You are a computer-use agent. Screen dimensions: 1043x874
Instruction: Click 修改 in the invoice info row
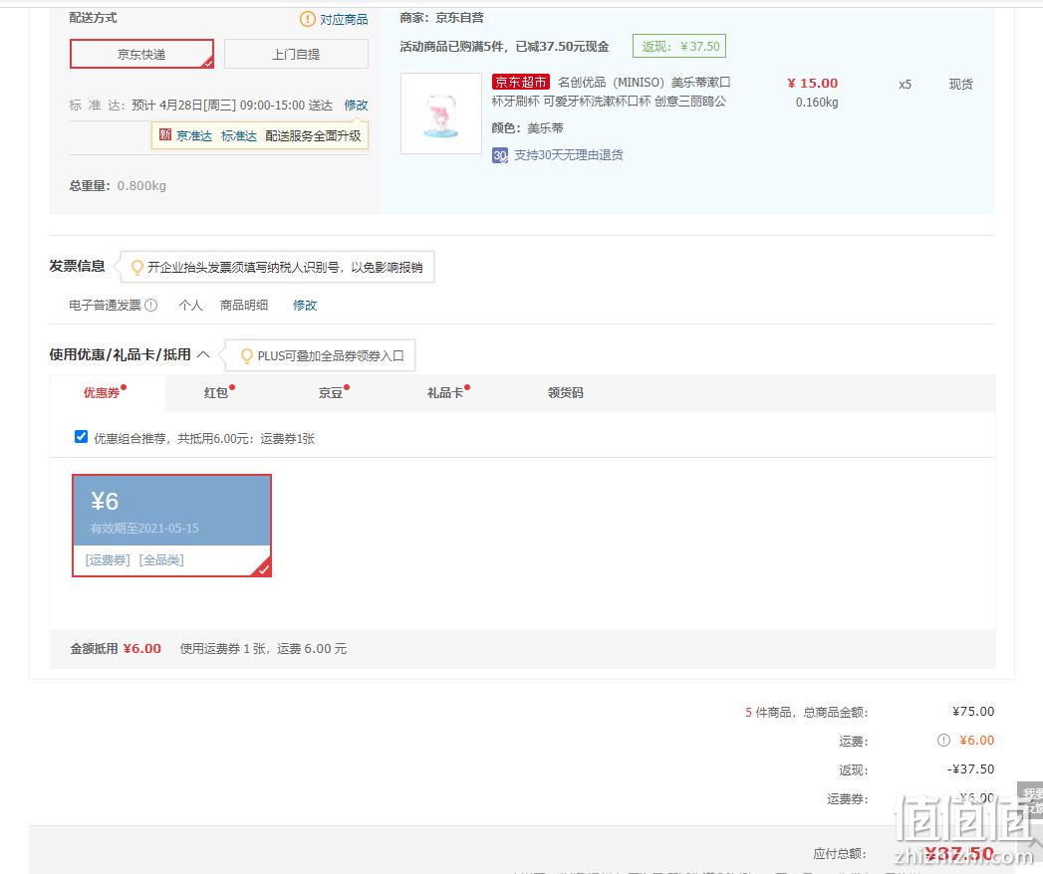click(x=305, y=305)
